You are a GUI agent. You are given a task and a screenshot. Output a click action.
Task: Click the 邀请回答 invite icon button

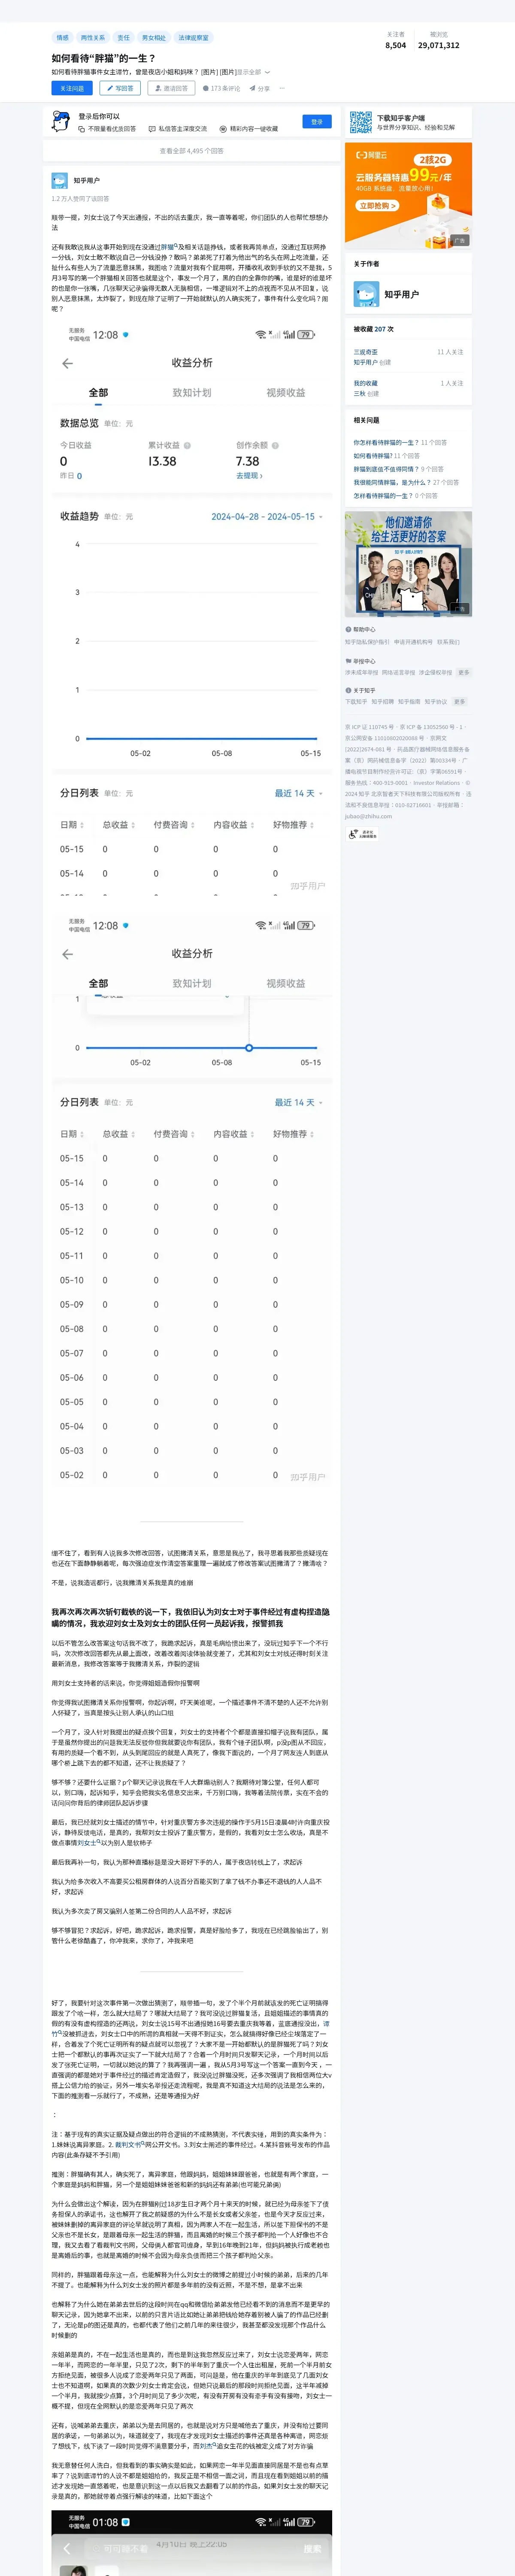point(171,88)
